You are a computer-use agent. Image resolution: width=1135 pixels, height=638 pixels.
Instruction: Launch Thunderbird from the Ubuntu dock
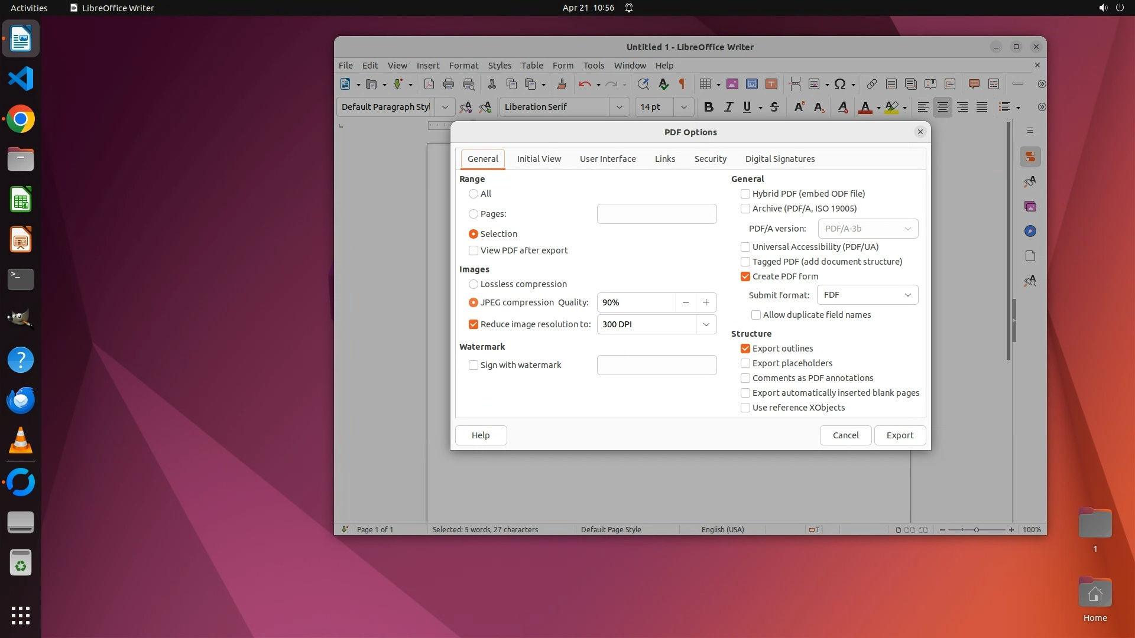[x=21, y=401]
